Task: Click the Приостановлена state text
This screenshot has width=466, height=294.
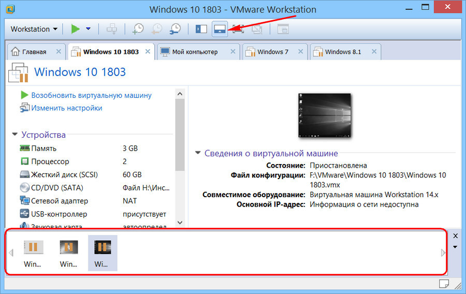Action: (x=338, y=166)
